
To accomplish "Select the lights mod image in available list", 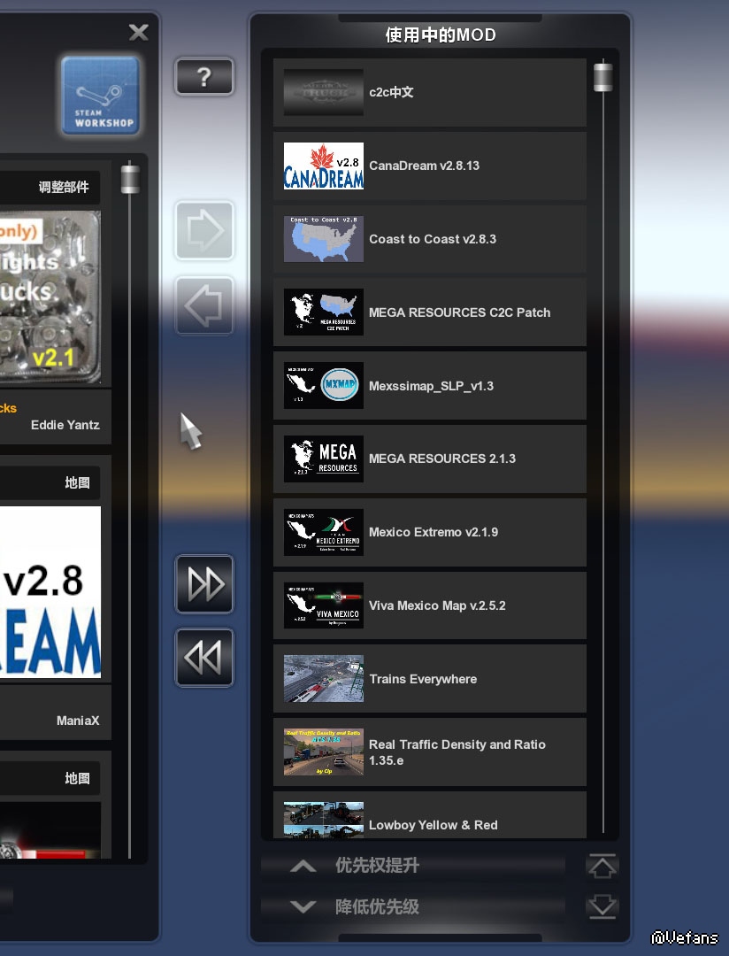I will tap(50, 297).
